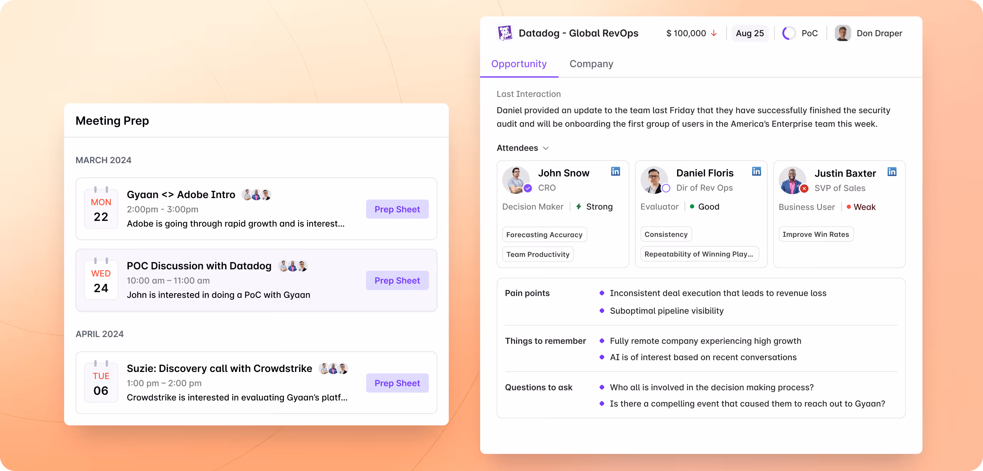
Task: Click the red Weak status dot
Action: point(848,207)
